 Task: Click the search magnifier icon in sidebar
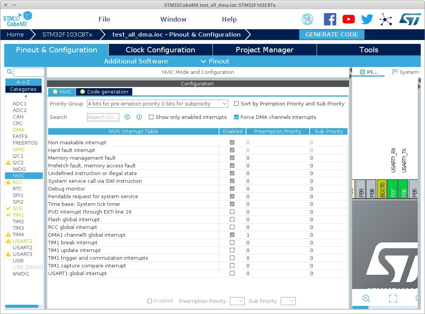10,72
